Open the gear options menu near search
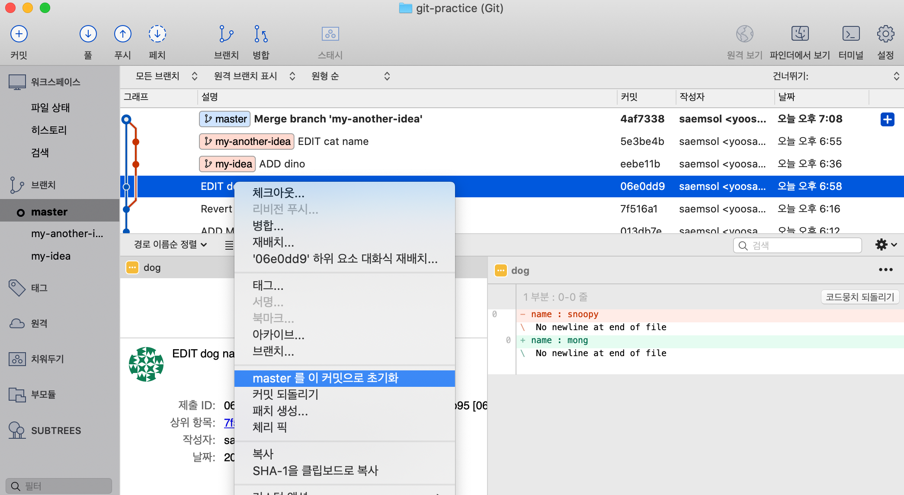 pos(886,245)
